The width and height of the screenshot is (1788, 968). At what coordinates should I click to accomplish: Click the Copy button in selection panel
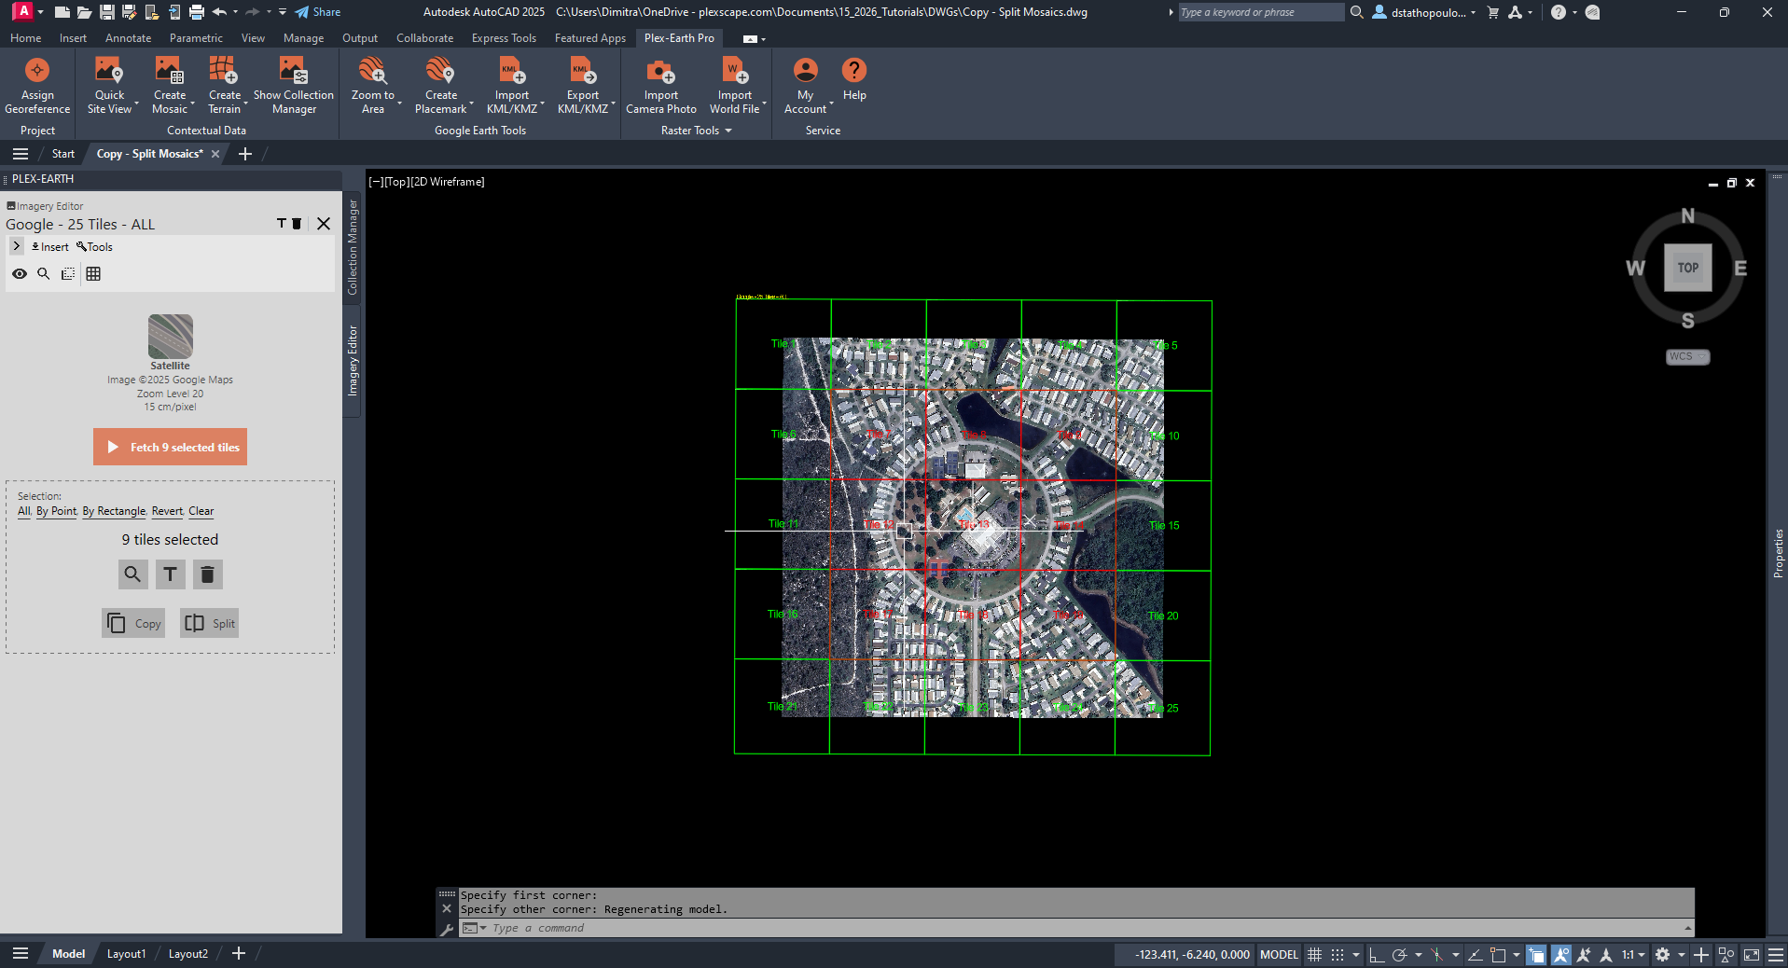133,623
